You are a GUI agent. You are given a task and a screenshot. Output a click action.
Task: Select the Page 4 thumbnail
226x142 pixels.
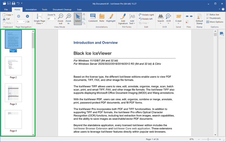13,119
